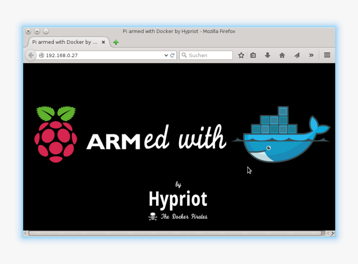Click the horizontal scrollbar thumb
358x264 pixels.
pos(175,233)
